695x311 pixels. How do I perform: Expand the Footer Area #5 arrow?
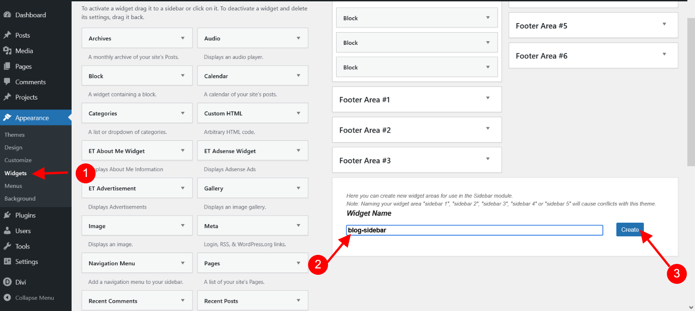(664, 24)
